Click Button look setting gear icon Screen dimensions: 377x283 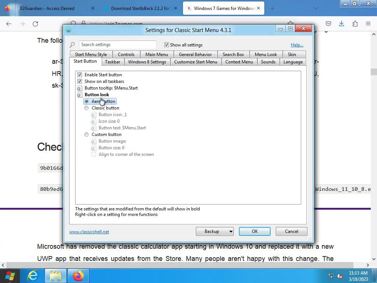click(x=80, y=95)
